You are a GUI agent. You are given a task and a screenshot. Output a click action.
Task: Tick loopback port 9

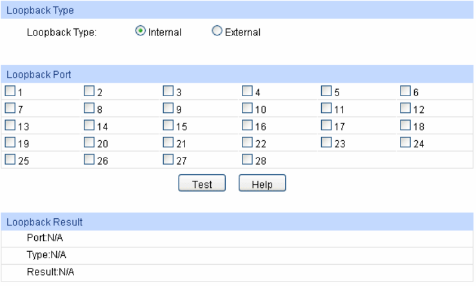(168, 108)
